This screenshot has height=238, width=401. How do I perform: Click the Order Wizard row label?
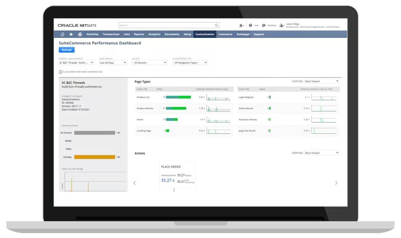click(246, 108)
